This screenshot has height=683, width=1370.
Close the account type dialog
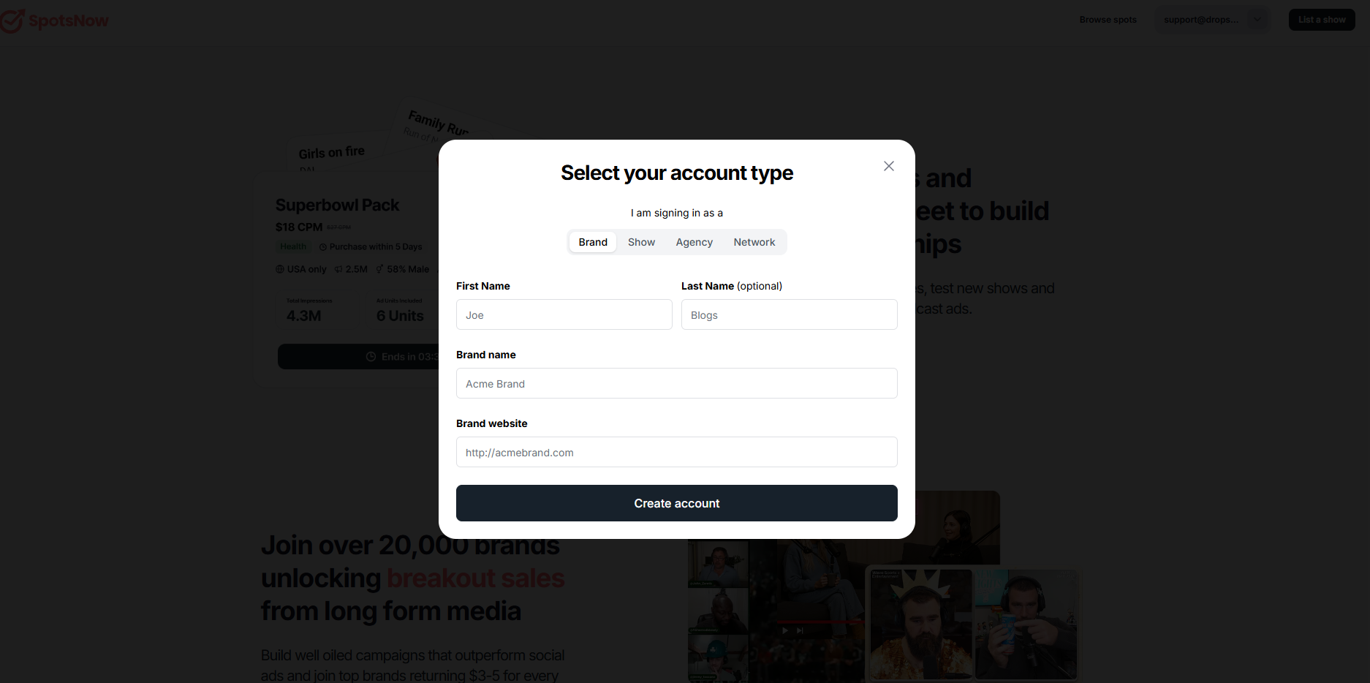click(888, 166)
